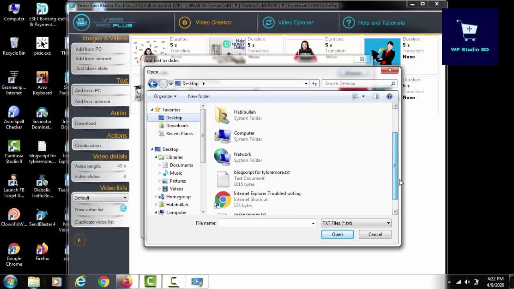514x289 pixels.
Task: Click the VSB Pro Plus camera logo
Action: coord(82,22)
